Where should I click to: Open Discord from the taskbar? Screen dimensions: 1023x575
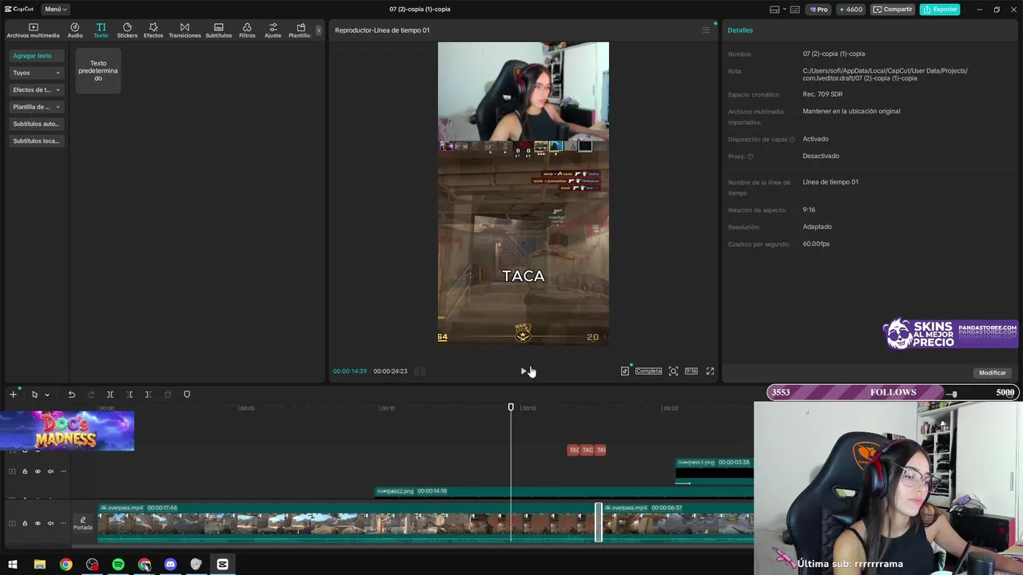pos(170,565)
